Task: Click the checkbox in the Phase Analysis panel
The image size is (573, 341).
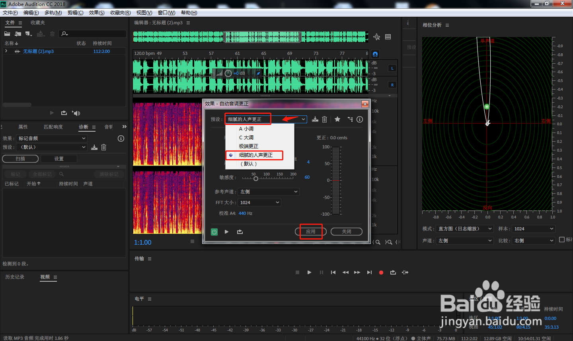Action: [x=562, y=240]
